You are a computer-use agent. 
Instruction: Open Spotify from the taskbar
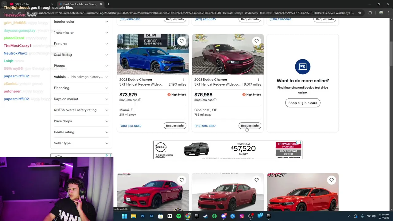(179, 216)
